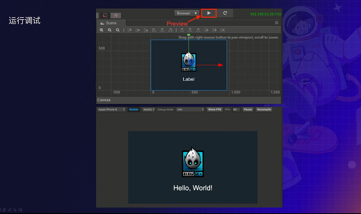Viewport: 361px width, 214px height.
Task: Distribute nodes by right edges
Action: [222, 30]
